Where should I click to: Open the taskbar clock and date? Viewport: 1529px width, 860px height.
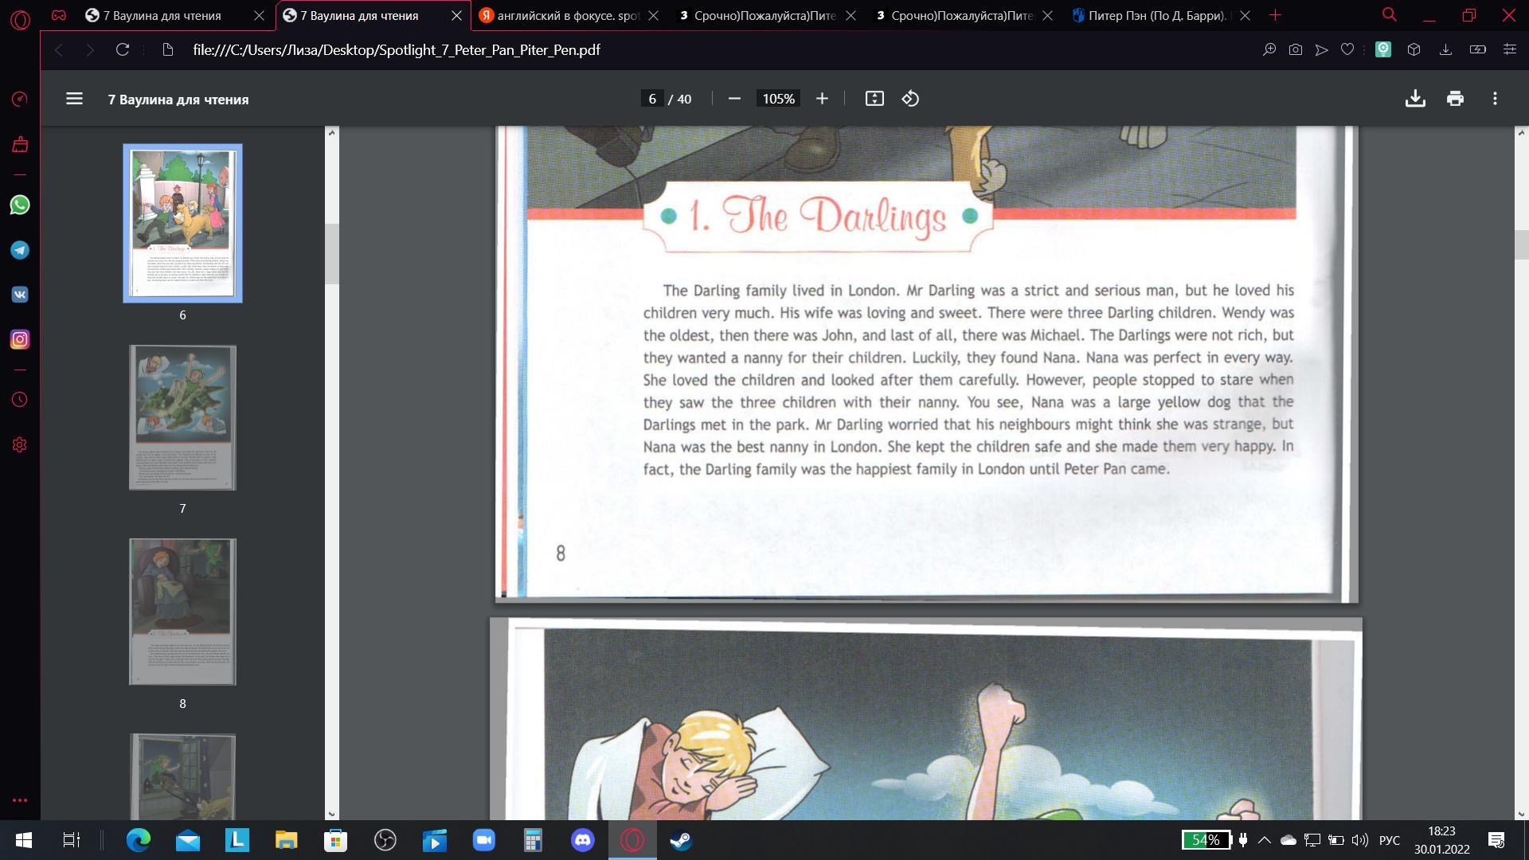pos(1441,840)
